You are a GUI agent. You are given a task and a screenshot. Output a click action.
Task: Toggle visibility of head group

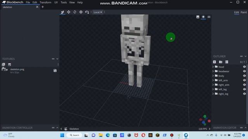point(245,67)
